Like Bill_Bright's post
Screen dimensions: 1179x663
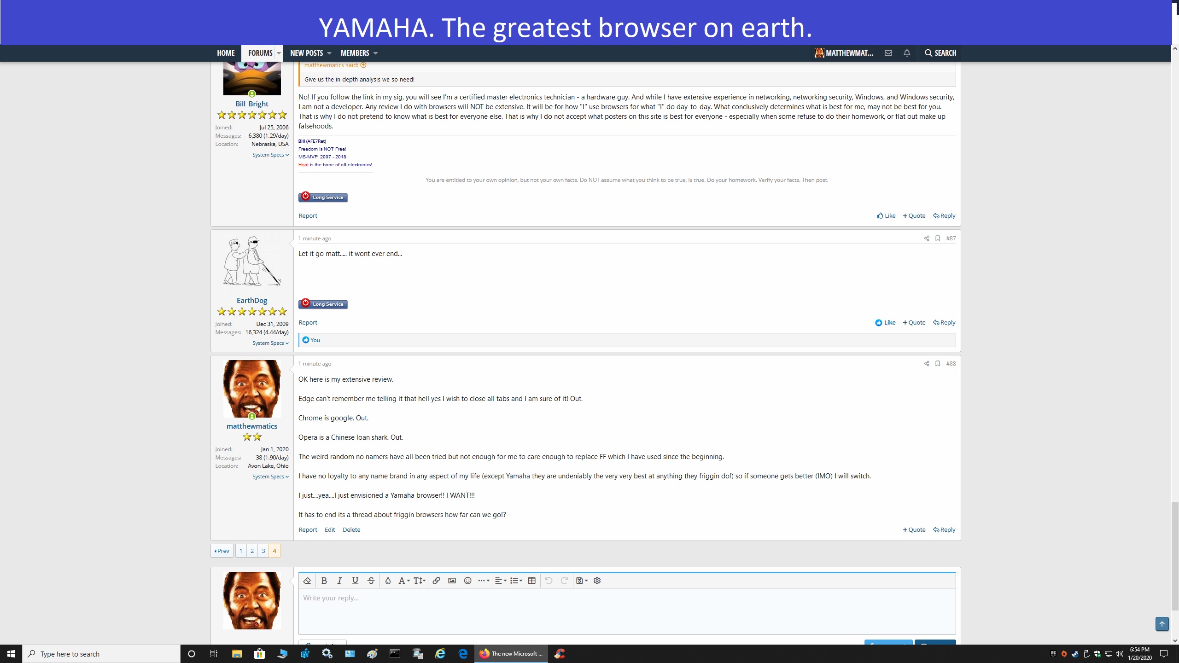887,215
